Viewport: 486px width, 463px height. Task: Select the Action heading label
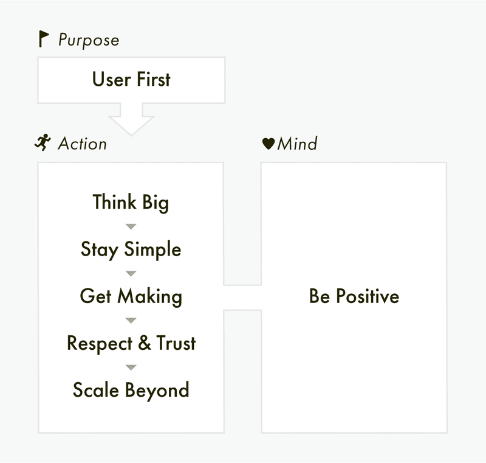pos(83,144)
